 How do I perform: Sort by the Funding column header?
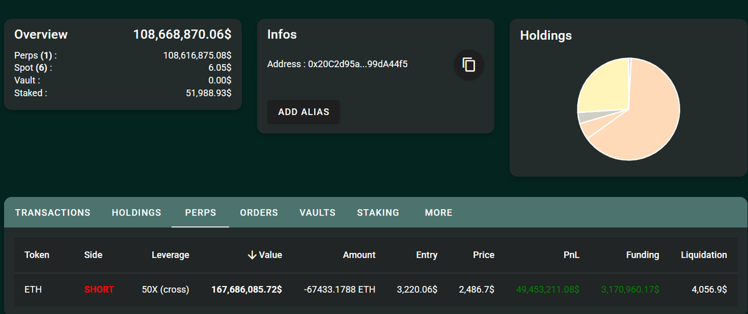click(x=643, y=255)
